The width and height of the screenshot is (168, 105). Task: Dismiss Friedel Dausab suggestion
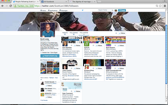coord(59,82)
